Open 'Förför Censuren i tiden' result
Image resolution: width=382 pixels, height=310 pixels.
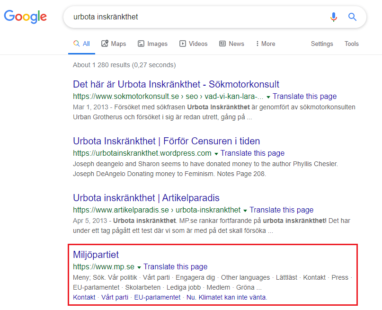tap(166, 141)
